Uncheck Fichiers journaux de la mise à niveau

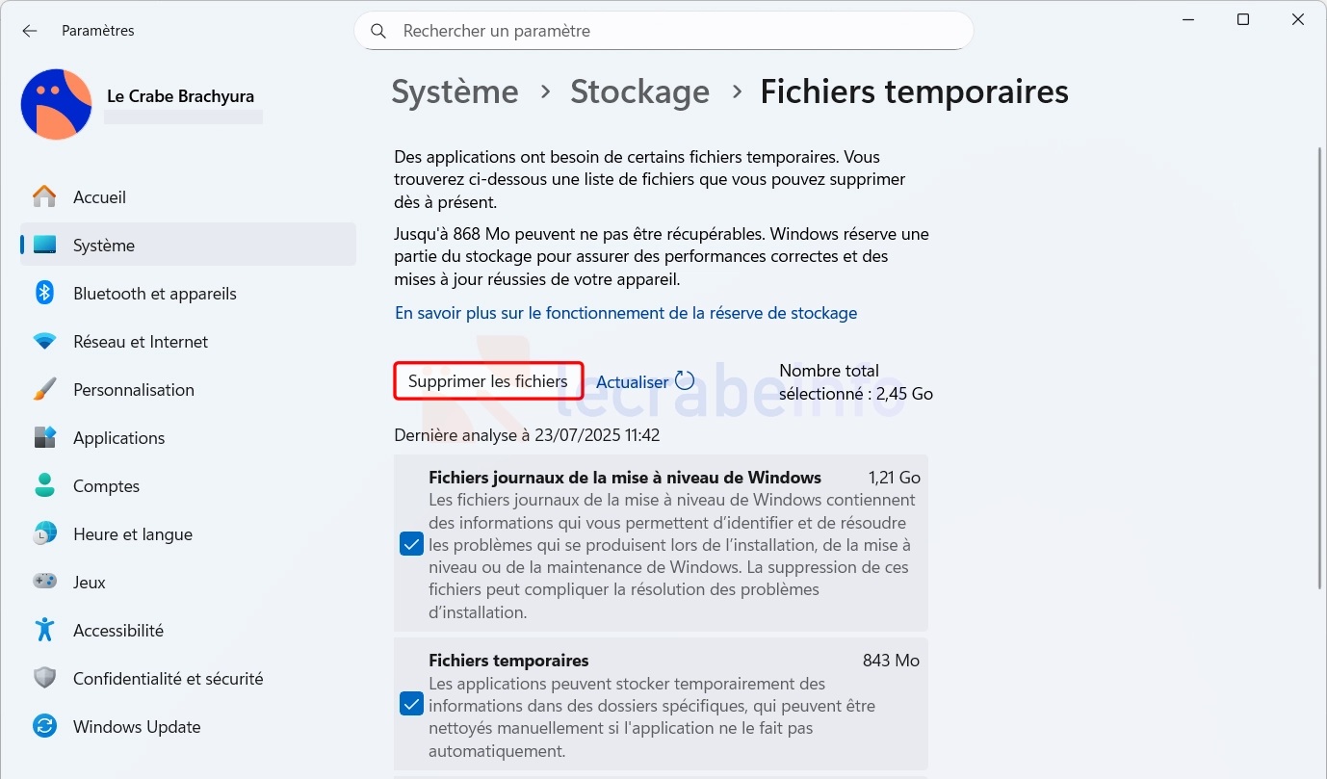pyautogui.click(x=411, y=545)
